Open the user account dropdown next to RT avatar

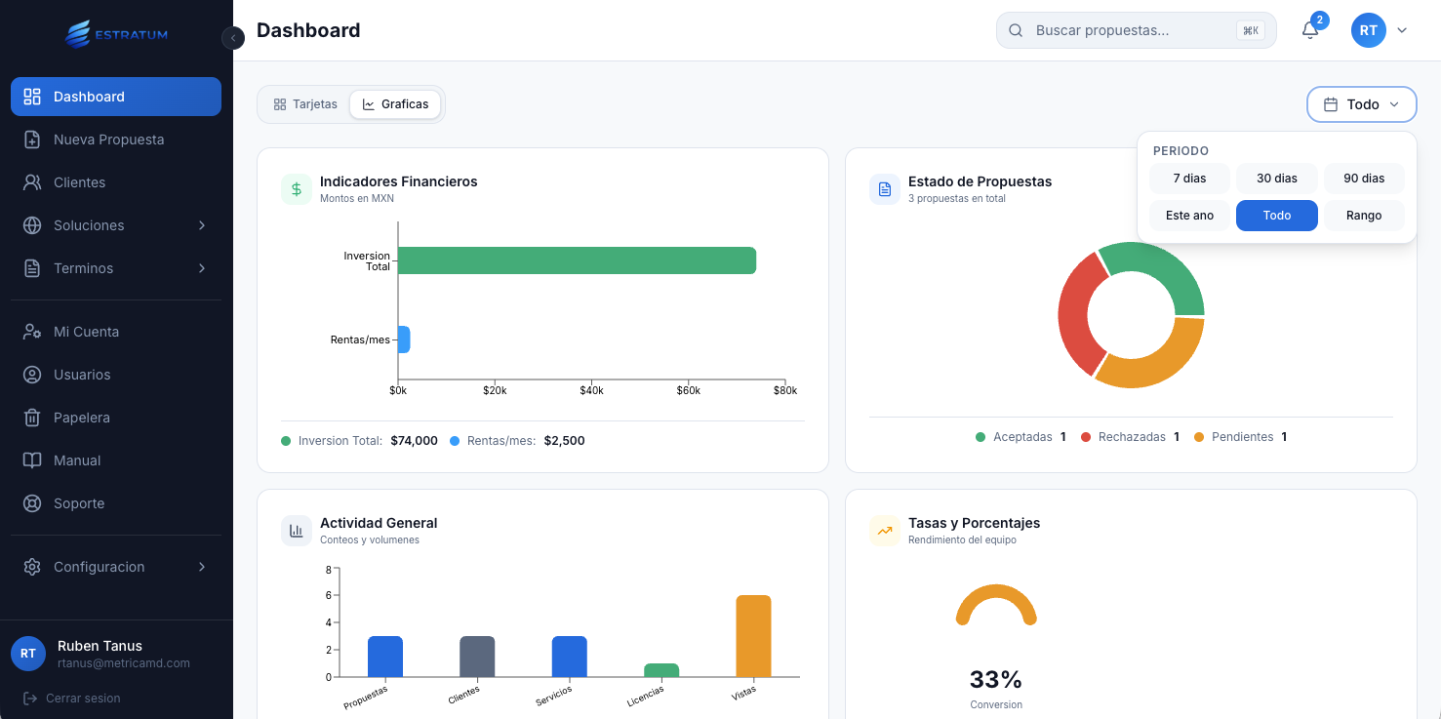coord(1403,30)
